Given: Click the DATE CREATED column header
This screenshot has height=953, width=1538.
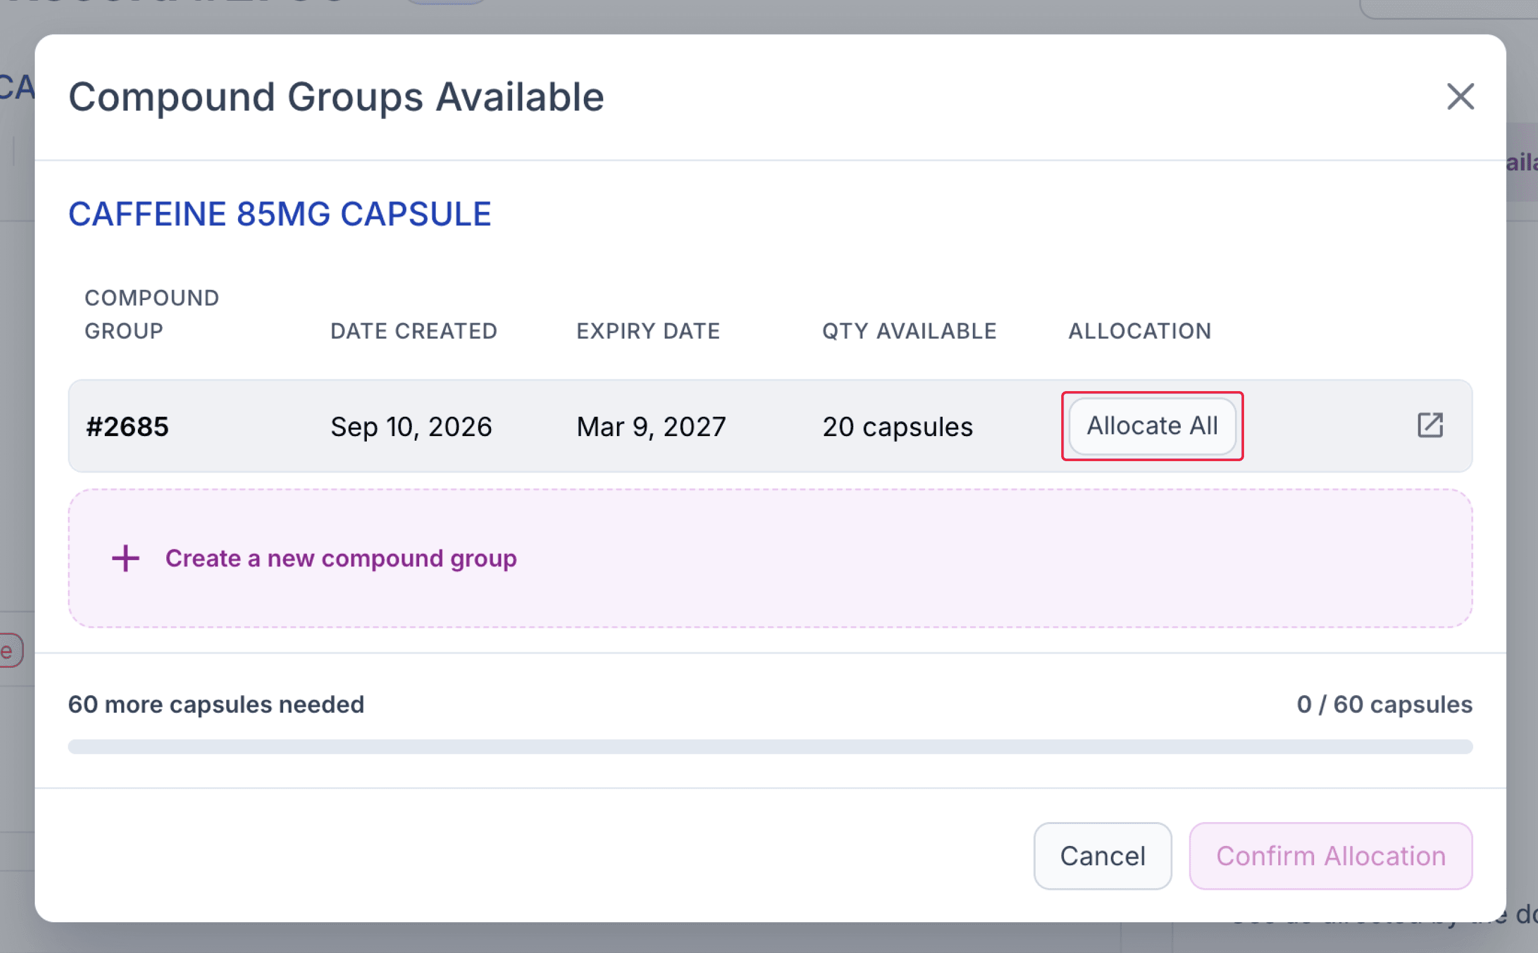Looking at the screenshot, I should (x=414, y=331).
